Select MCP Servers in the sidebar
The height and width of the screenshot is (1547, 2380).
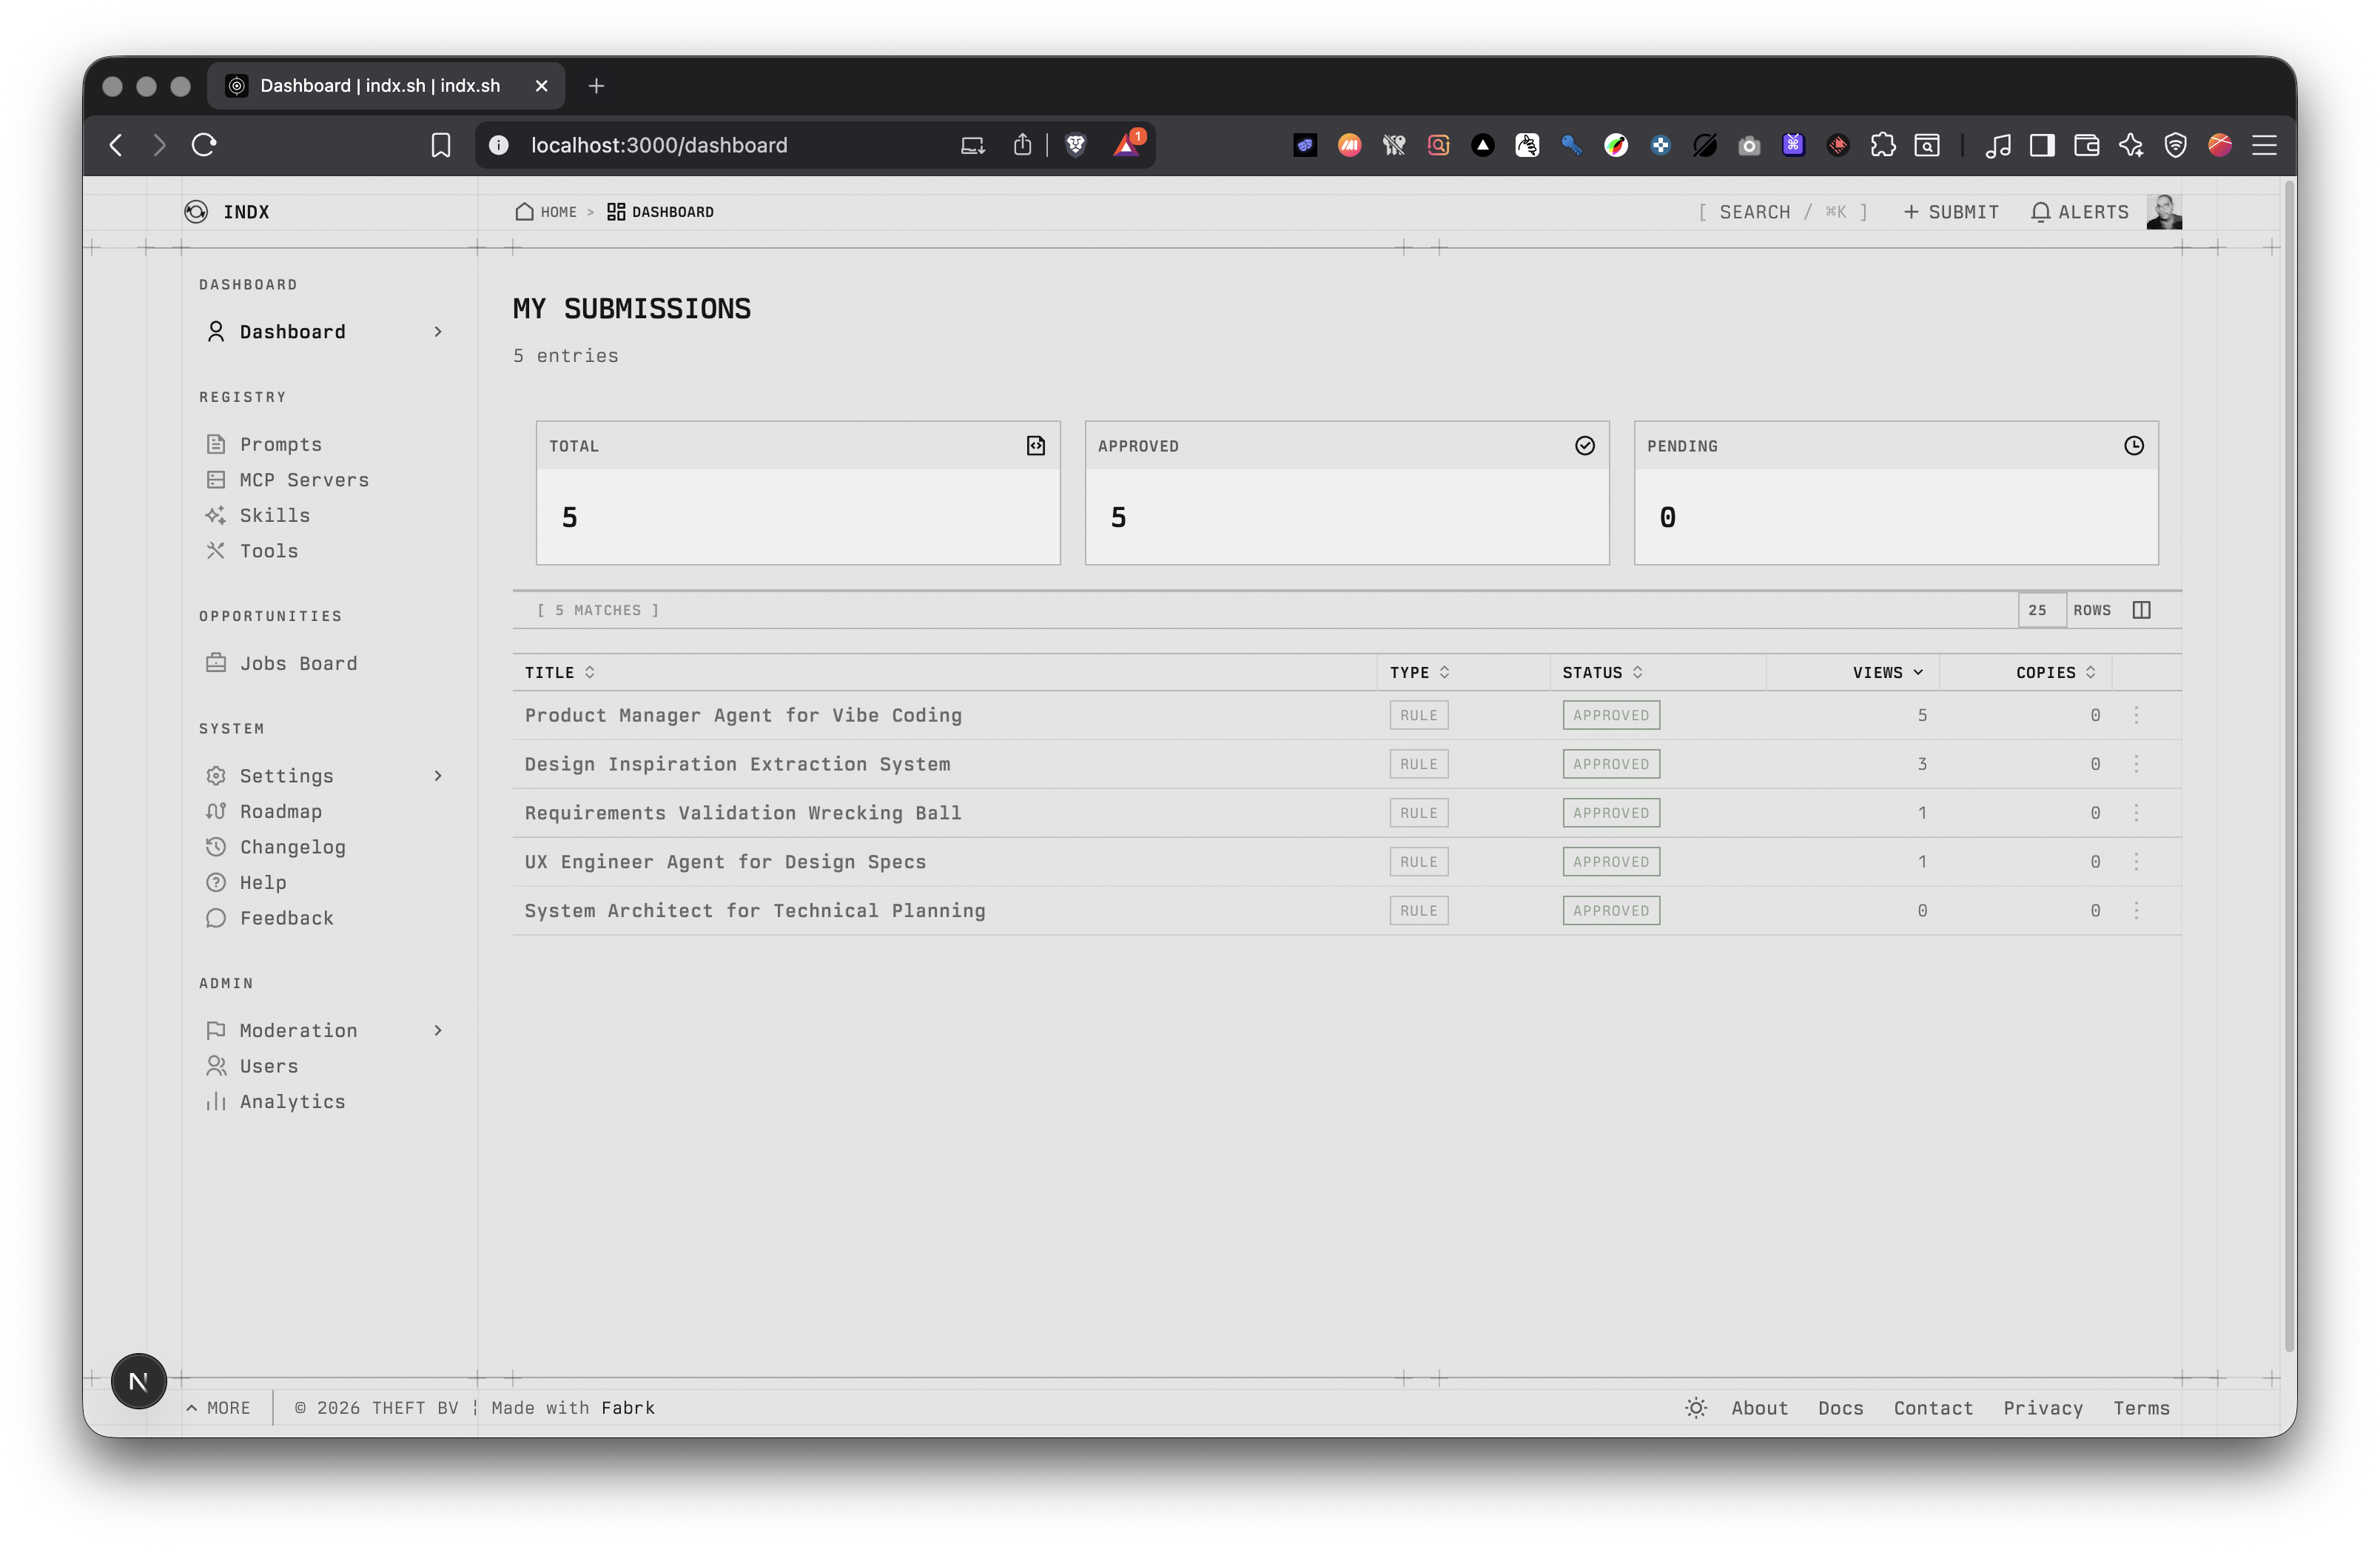tap(304, 480)
